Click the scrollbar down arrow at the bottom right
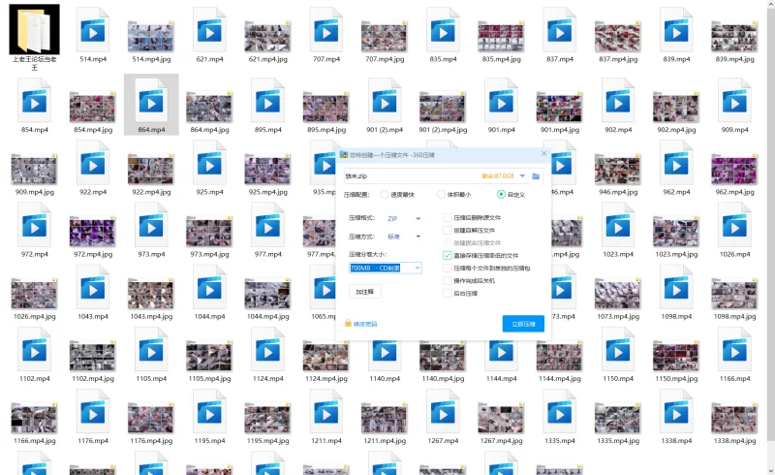The image size is (775, 475). tap(771, 470)
